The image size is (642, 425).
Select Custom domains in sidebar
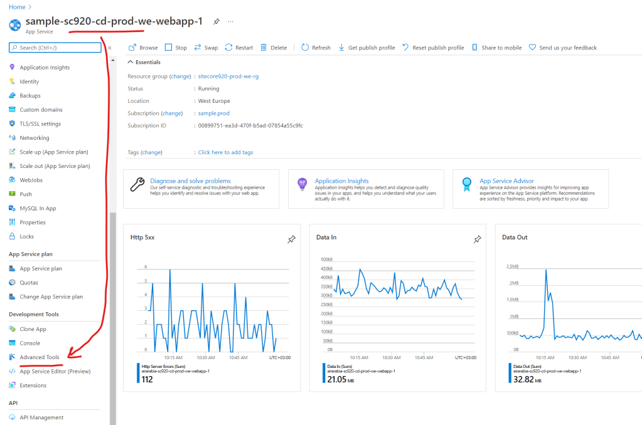click(x=41, y=110)
